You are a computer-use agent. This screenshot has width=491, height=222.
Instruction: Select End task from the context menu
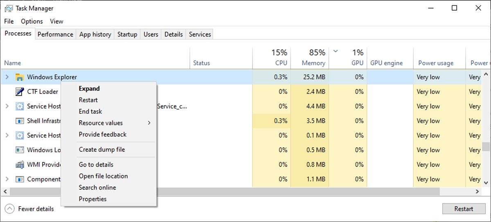90,111
